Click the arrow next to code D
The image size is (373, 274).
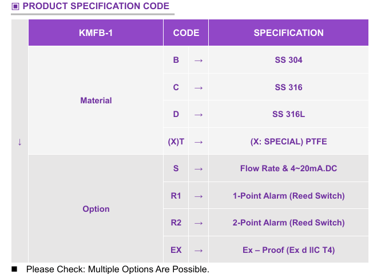click(199, 115)
